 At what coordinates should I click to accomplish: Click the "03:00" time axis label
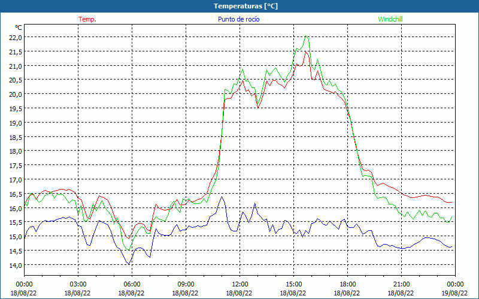pos(78,285)
